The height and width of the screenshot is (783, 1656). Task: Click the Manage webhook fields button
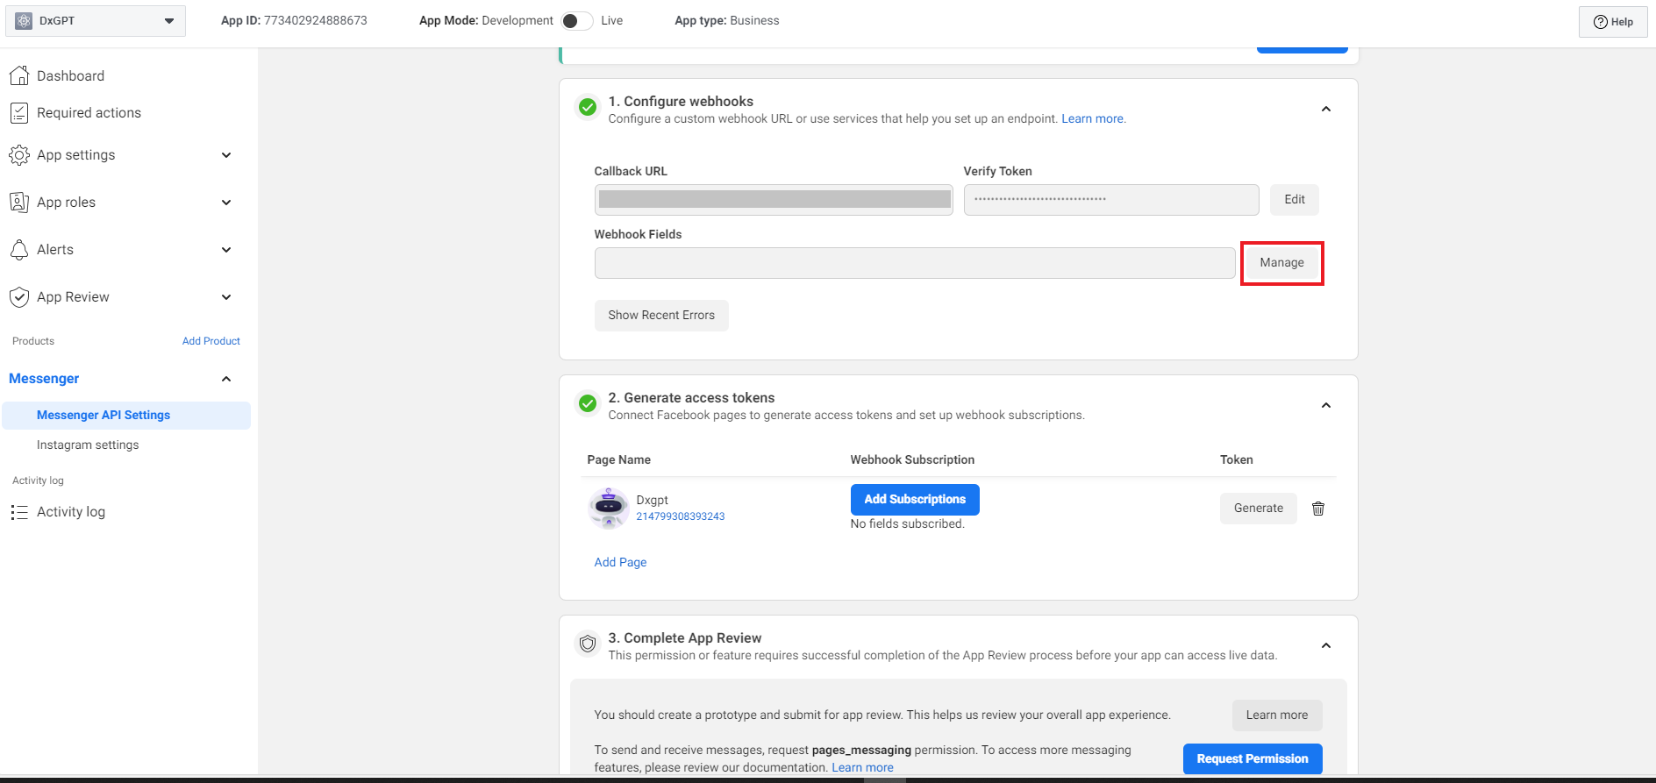(x=1281, y=263)
